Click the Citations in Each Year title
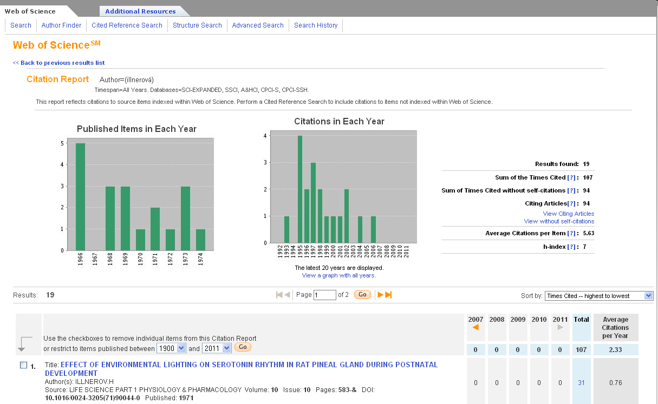 pyautogui.click(x=339, y=121)
